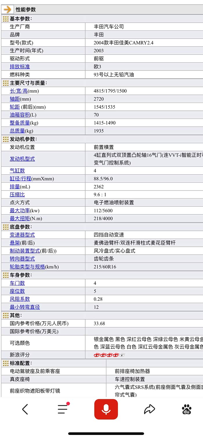203x439 pixels.
Task: Open the 整备质量 link
Action: click(x=20, y=123)
